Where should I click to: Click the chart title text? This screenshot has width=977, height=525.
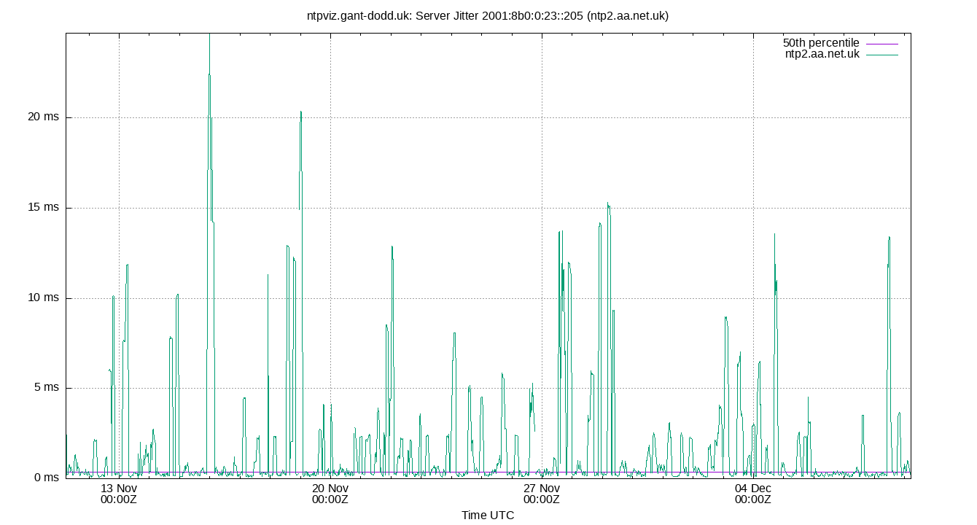tap(488, 14)
